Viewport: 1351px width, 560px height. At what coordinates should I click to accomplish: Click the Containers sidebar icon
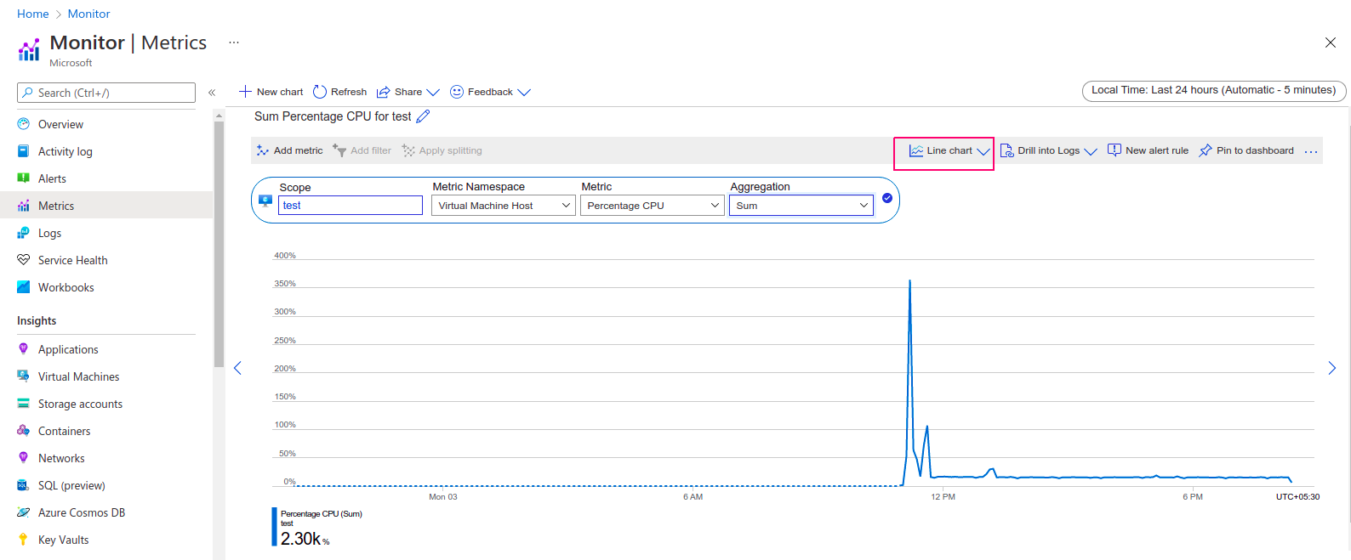click(x=23, y=431)
